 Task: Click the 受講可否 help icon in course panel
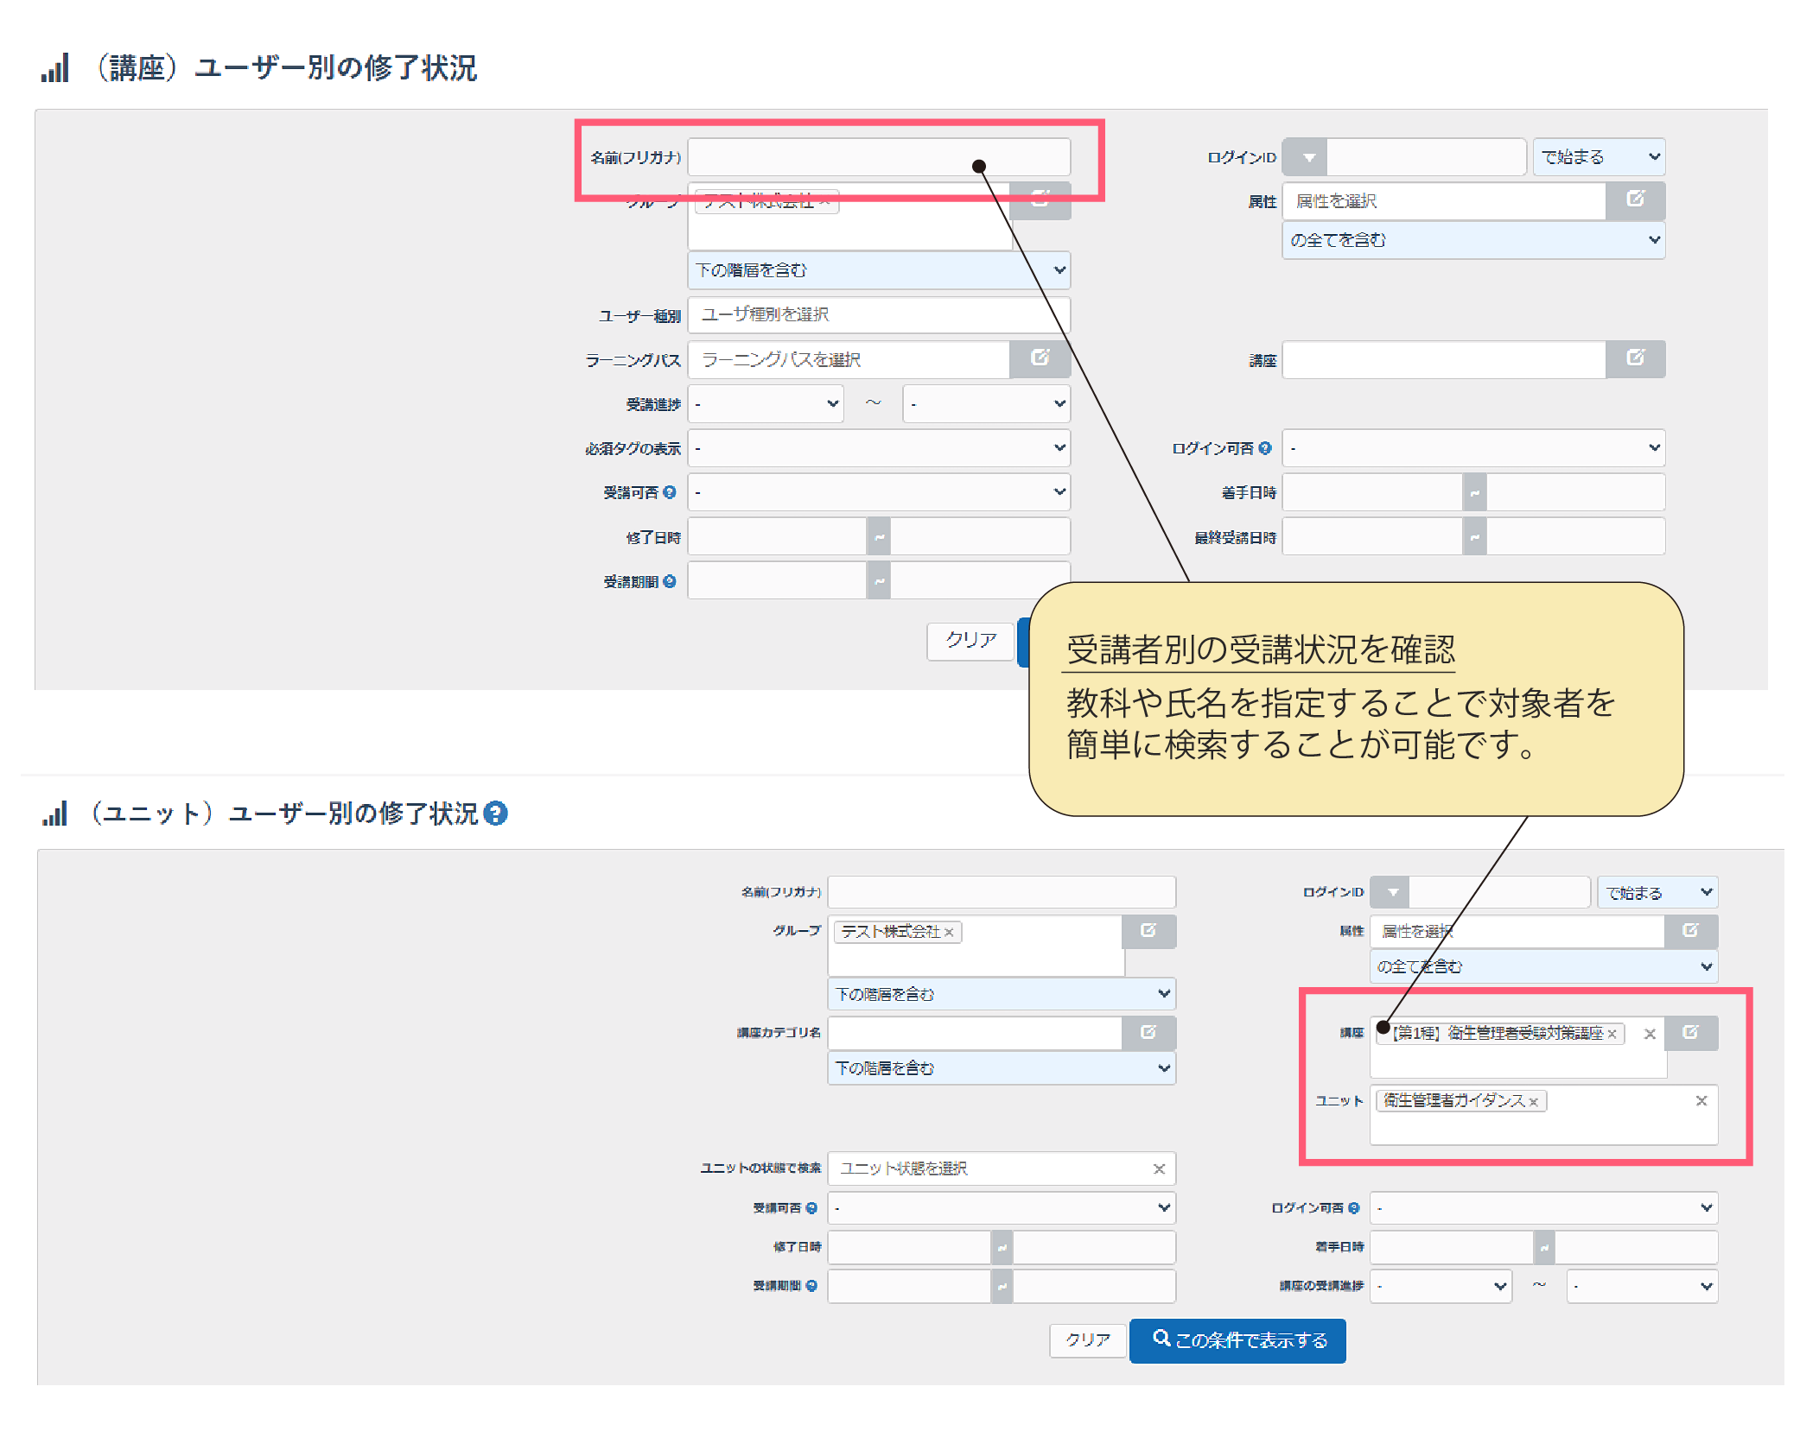(670, 491)
